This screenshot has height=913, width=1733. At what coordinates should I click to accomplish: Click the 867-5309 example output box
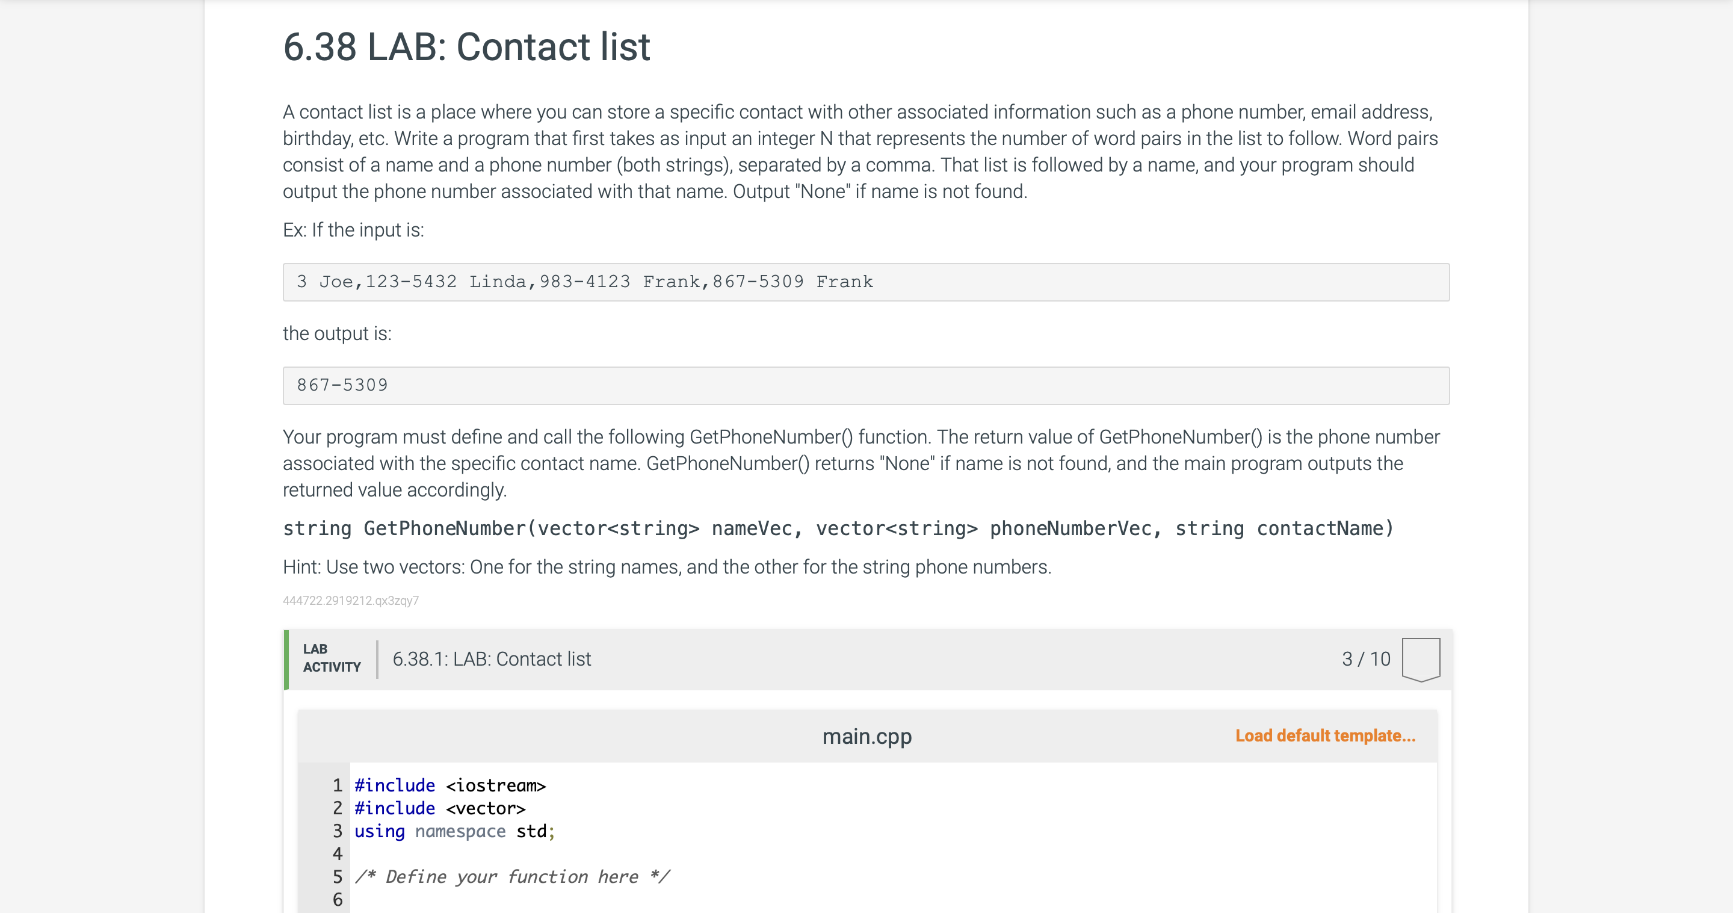tap(865, 386)
